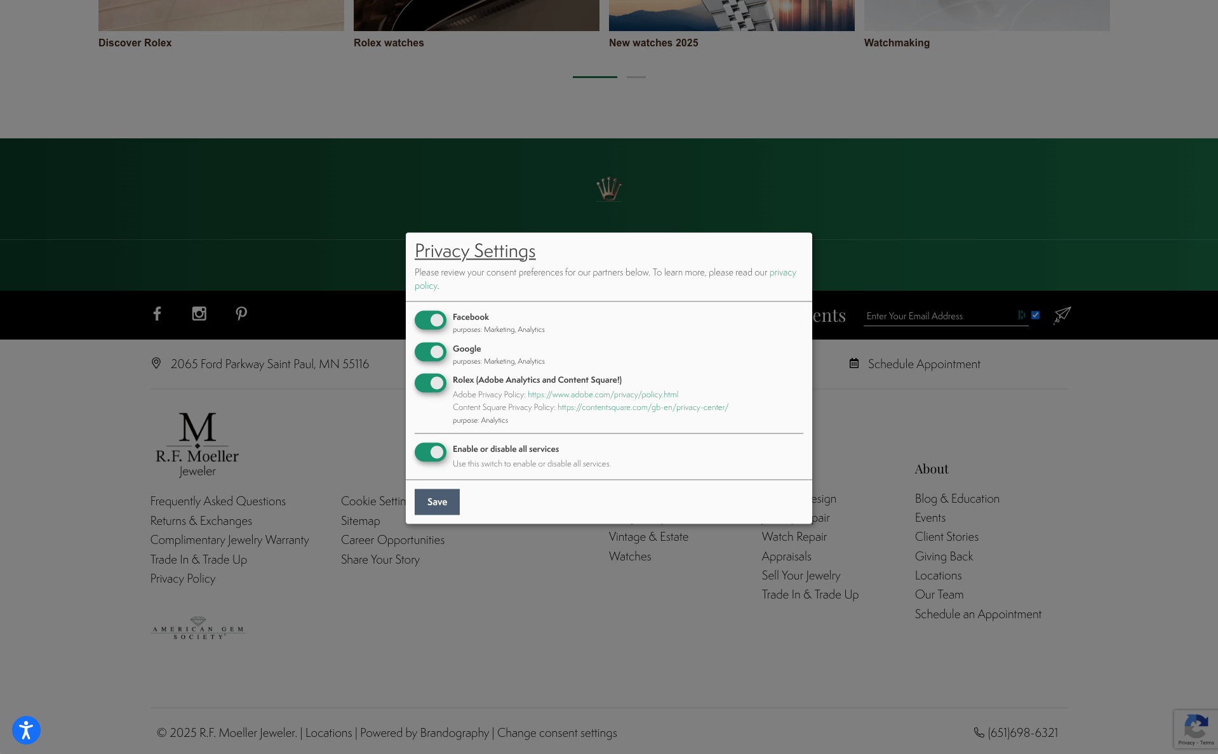The image size is (1218, 754).
Task: Open Cookie Settings link
Action: click(373, 501)
